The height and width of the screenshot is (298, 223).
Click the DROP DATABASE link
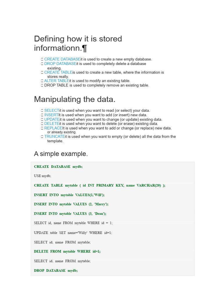(60, 64)
